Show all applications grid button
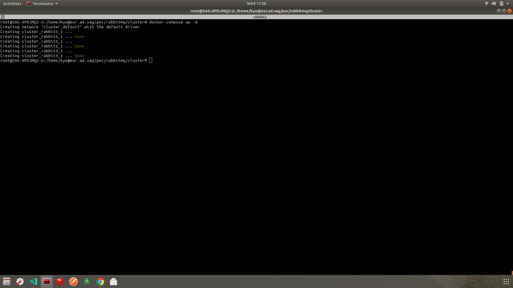 [x=506, y=282]
